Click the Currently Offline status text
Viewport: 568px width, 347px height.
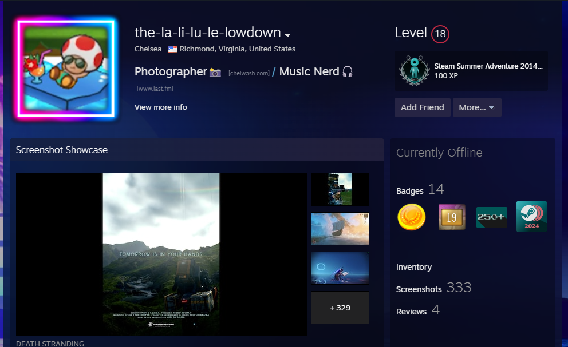pyautogui.click(x=439, y=153)
